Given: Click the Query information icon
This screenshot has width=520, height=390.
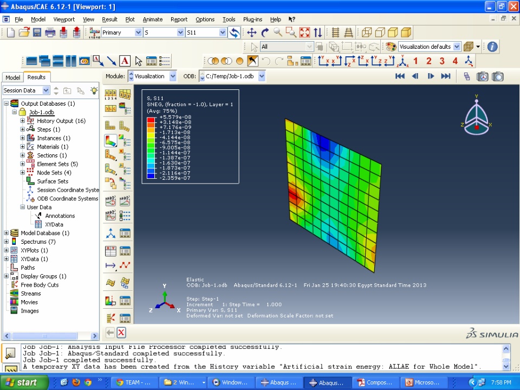Looking at the screenshot, I should (492, 47).
